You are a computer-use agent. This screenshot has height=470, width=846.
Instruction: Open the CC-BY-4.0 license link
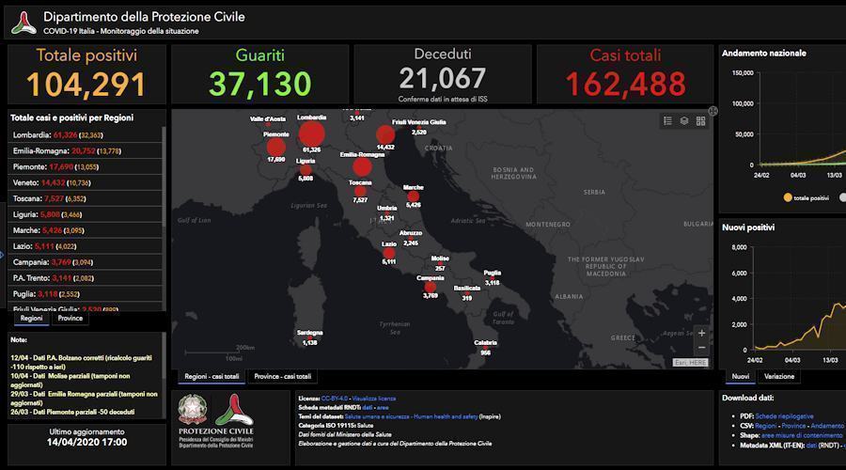click(332, 399)
